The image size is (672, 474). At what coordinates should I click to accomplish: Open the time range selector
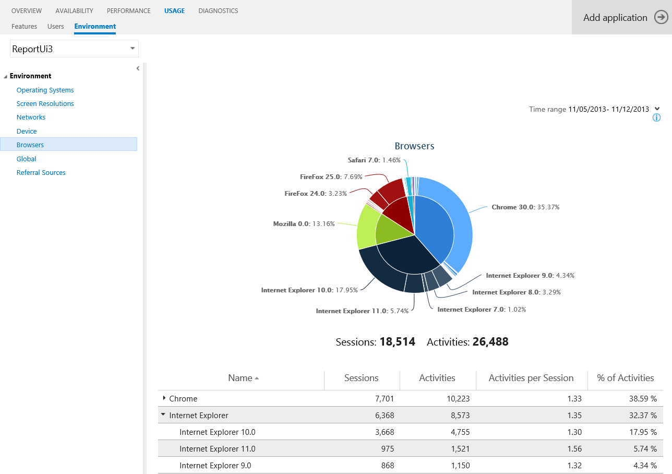pos(657,109)
